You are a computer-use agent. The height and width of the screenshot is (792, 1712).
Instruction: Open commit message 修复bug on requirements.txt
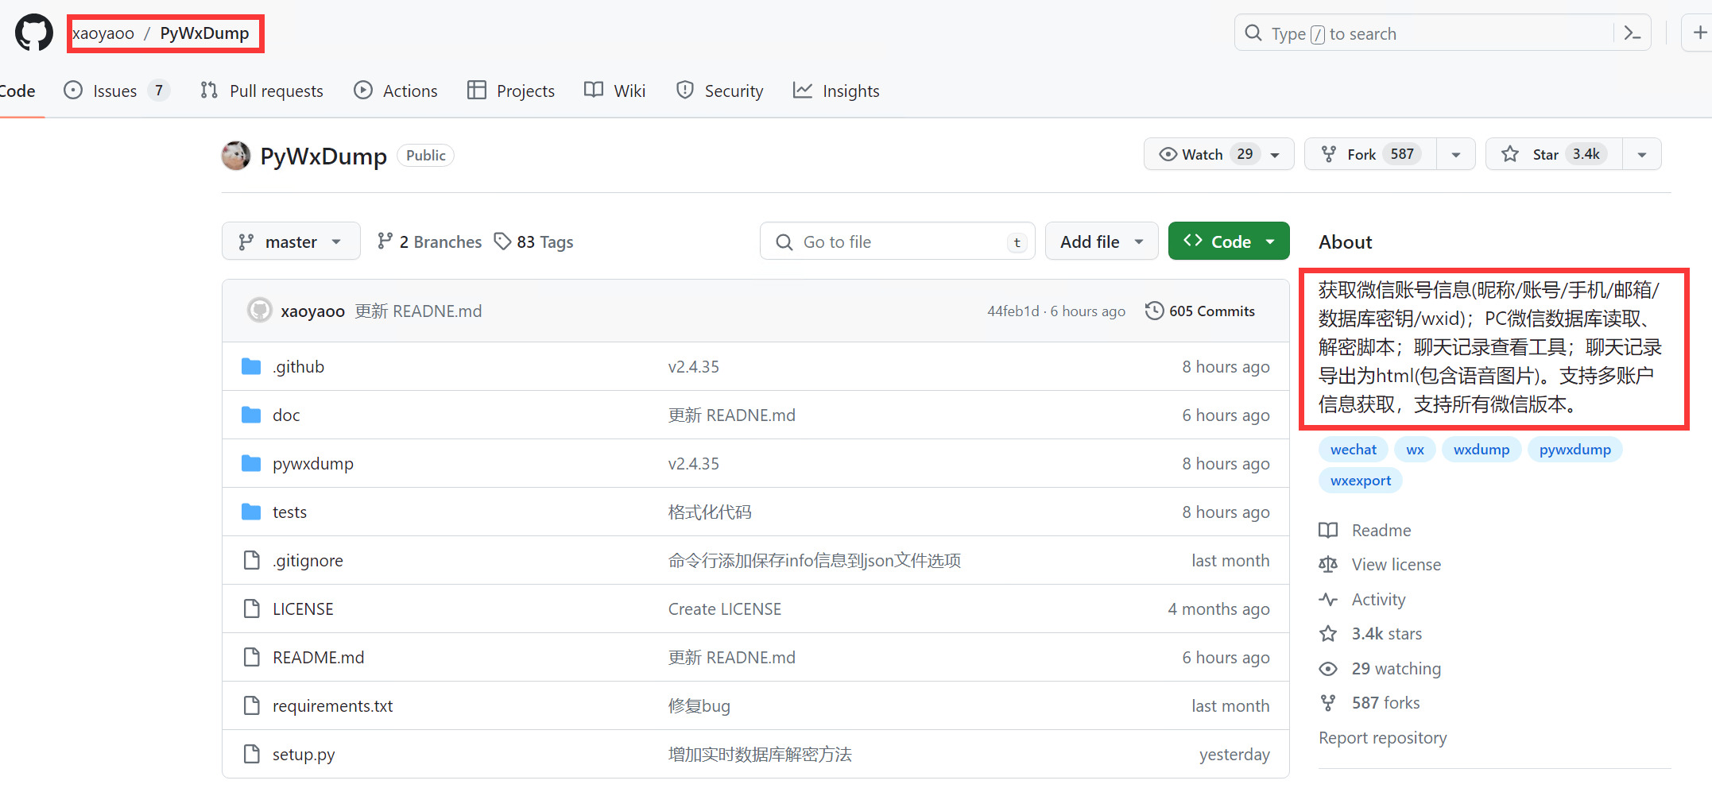[x=699, y=706]
